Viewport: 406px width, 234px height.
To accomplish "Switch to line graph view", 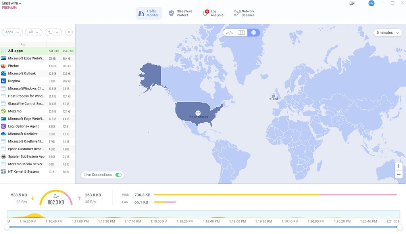I will click(x=229, y=32).
